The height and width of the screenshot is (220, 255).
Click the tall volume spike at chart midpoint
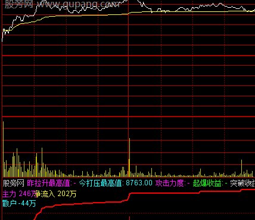tap(129, 157)
